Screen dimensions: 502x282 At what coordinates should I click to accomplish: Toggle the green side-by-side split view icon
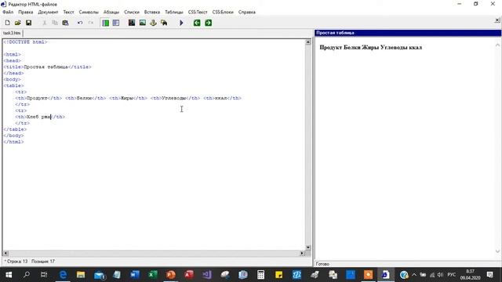[105, 23]
